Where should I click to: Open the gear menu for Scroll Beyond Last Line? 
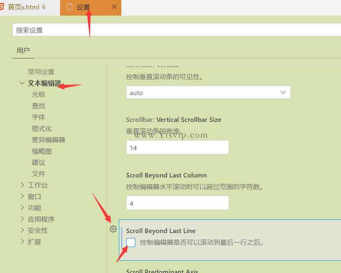(113, 229)
